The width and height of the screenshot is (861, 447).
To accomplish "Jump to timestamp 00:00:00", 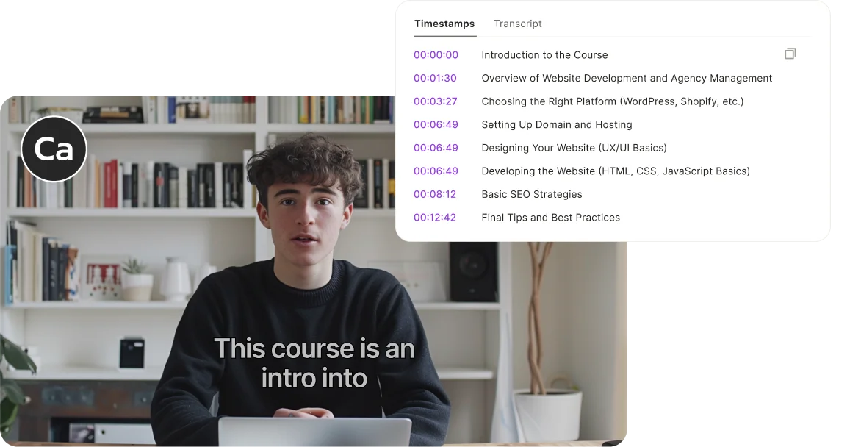I will coord(436,55).
